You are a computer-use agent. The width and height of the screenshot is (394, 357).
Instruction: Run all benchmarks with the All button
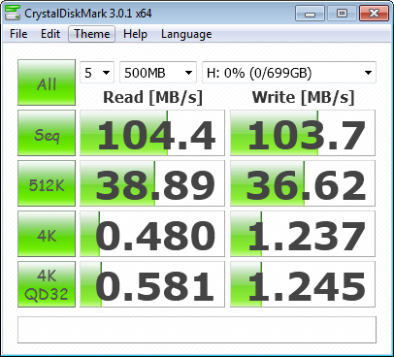[x=47, y=82]
